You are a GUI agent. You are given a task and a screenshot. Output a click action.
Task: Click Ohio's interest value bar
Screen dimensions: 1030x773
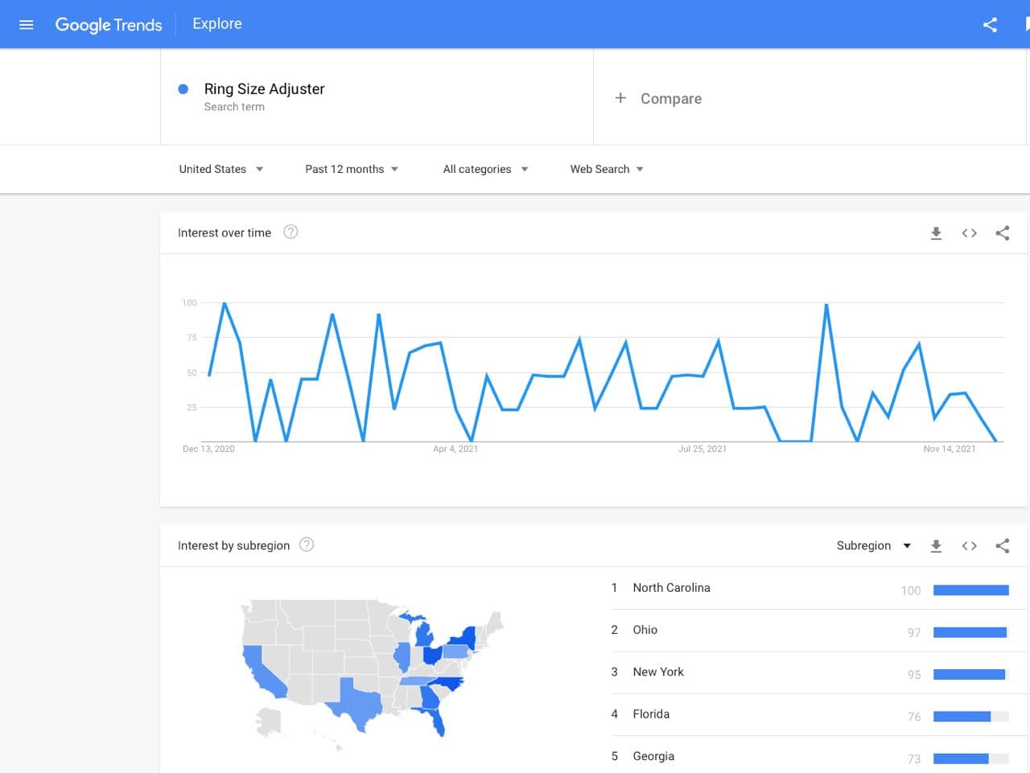pyautogui.click(x=970, y=632)
